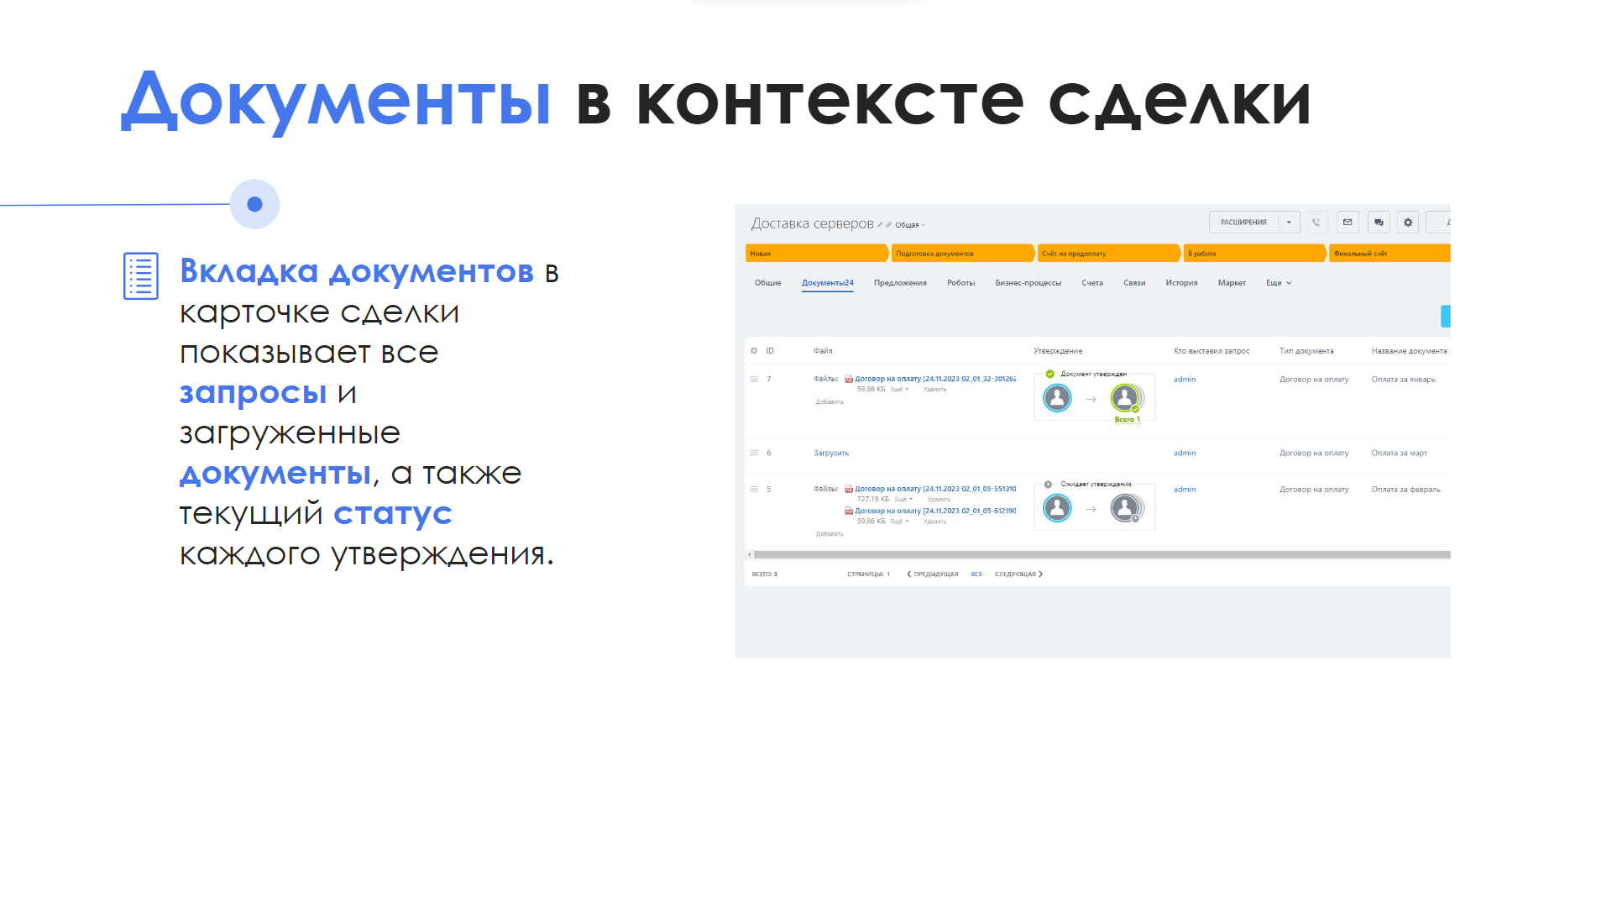Screen dimensions: 1612x907
Task: Open the История tab
Action: pyautogui.click(x=1181, y=283)
